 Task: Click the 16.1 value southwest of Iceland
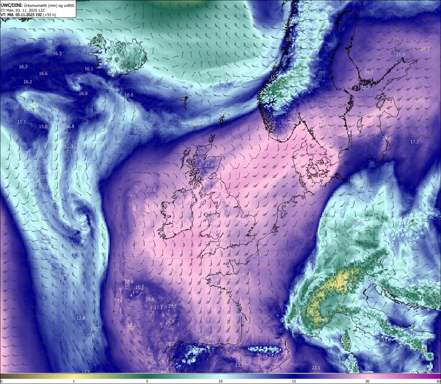(89, 69)
